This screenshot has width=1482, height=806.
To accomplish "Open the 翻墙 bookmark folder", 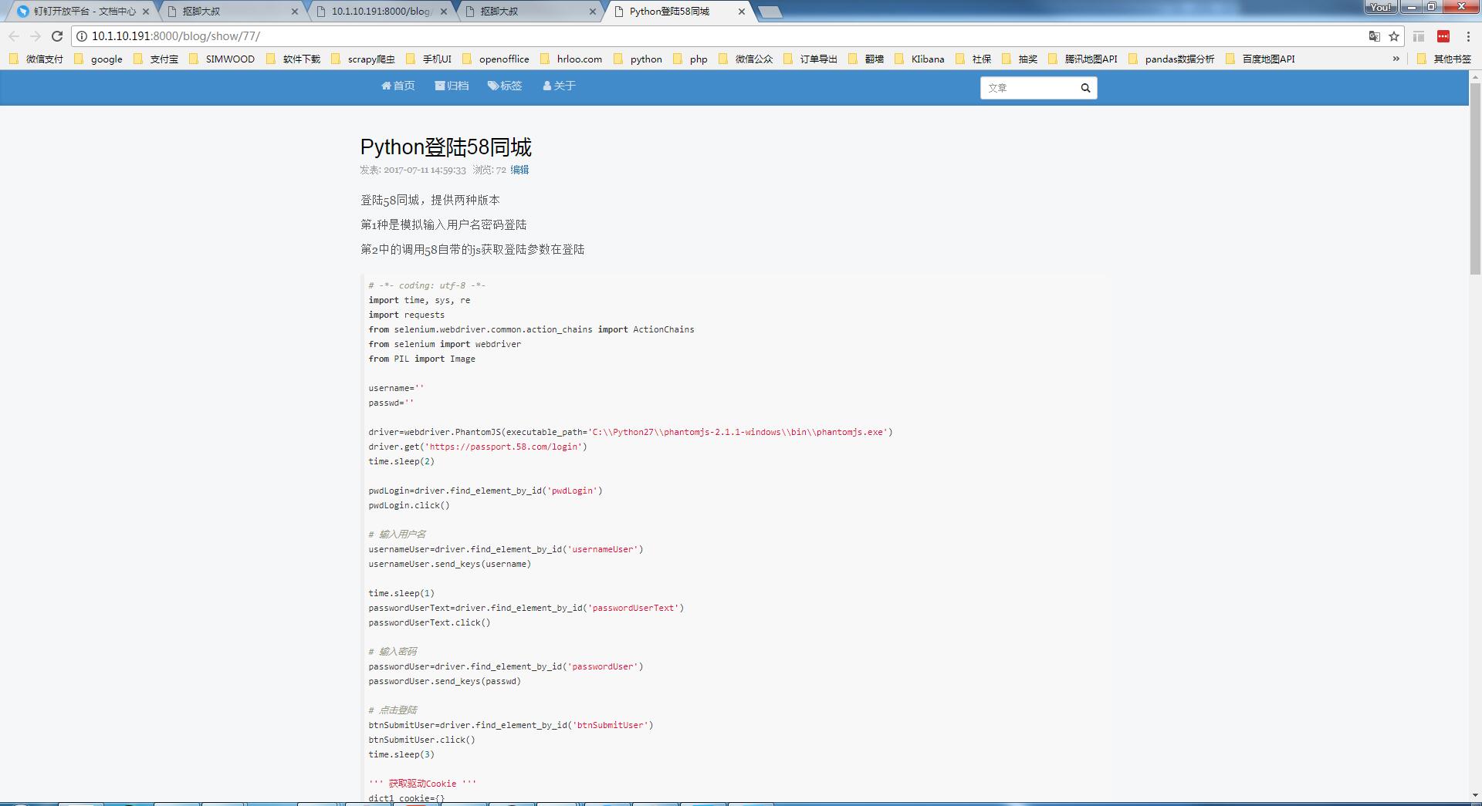I will coord(866,59).
